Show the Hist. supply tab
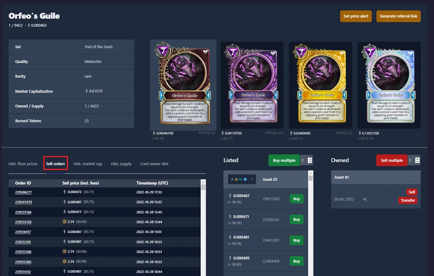Viewport: 434px width, 276px height. (x=121, y=164)
